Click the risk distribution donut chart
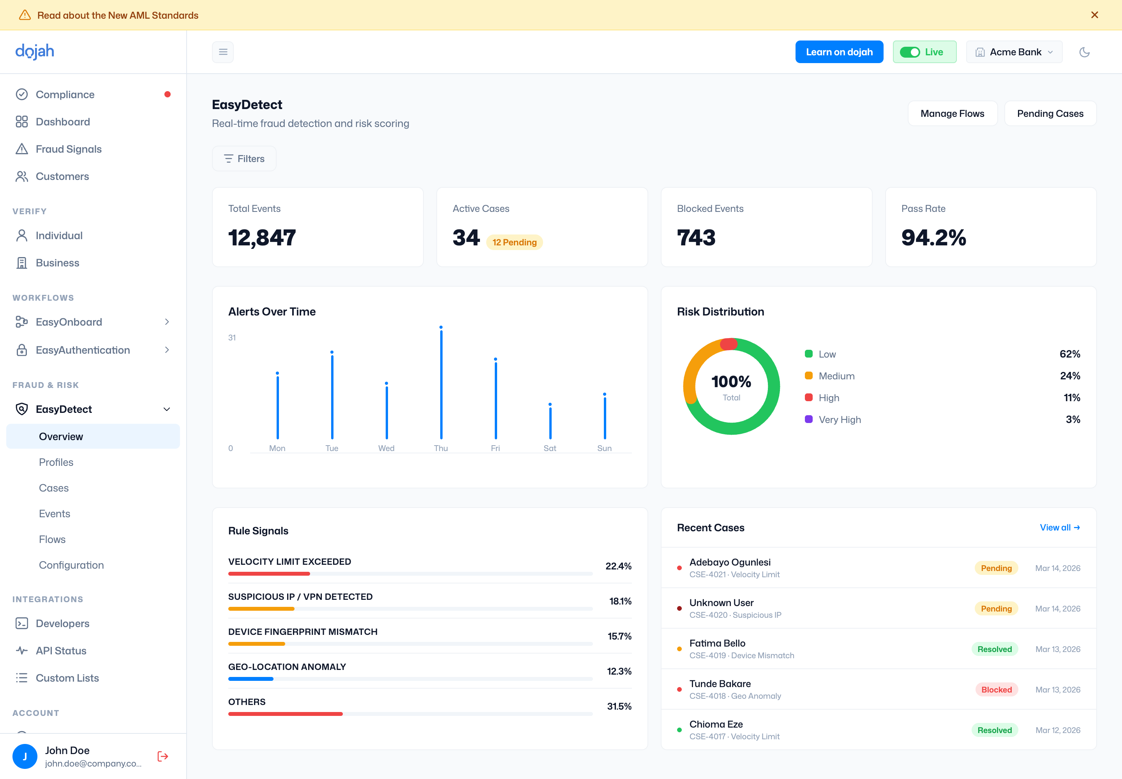 731,386
